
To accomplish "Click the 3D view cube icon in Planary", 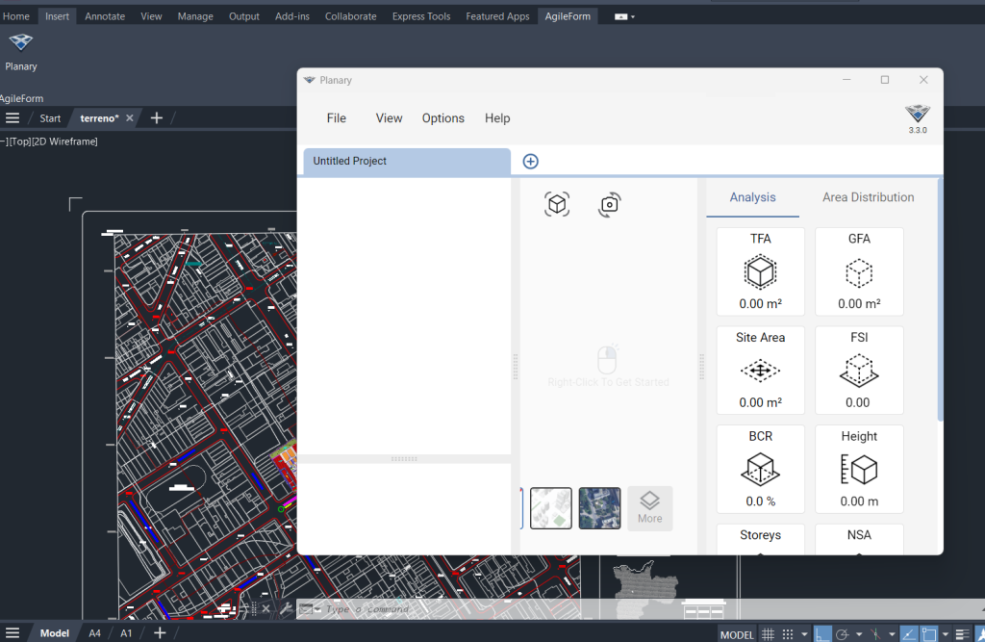I will tap(557, 204).
